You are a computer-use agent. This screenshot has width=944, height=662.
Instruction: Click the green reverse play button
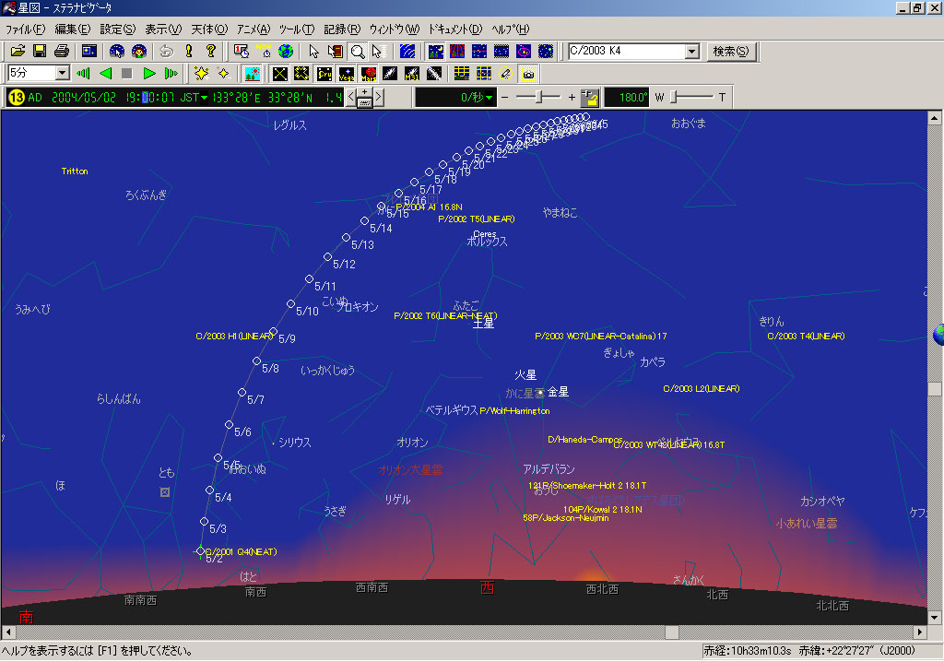click(105, 74)
